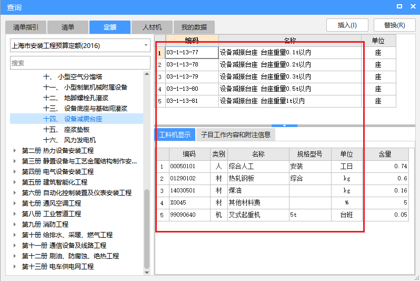Click the 煤油 name cell
420x281 pixels.
pyautogui.click(x=258, y=190)
